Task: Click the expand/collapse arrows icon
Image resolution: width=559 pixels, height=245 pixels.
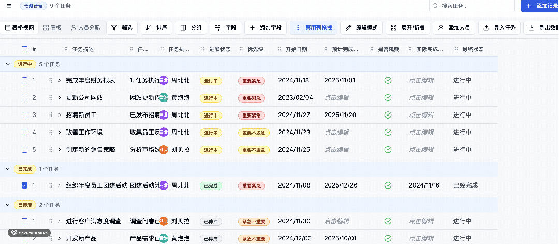Action: click(x=393, y=28)
